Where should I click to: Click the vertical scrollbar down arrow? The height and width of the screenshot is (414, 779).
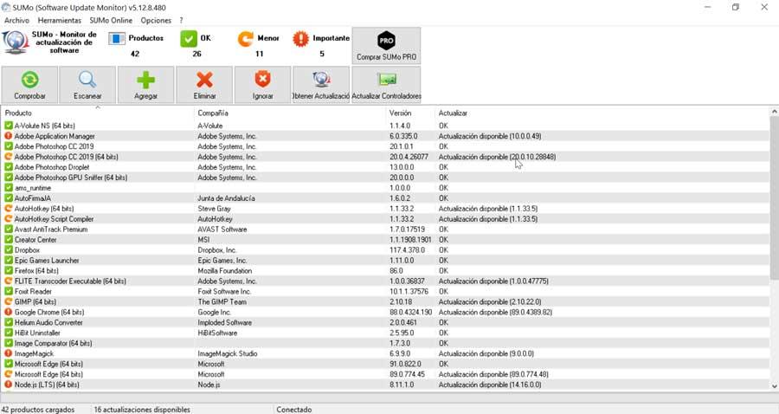[773, 387]
